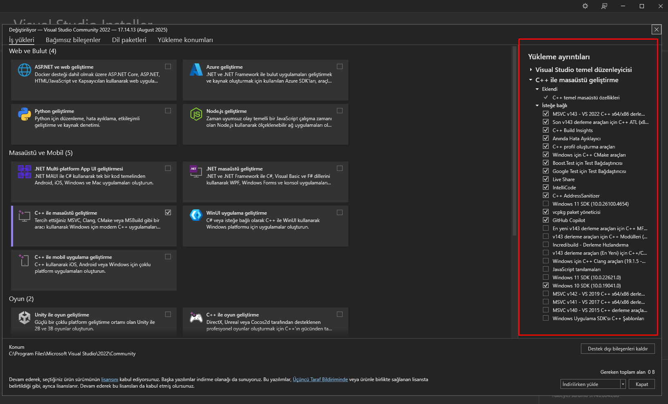Switch to Yükleme konumları tab
The height and width of the screenshot is (404, 668).
point(185,40)
